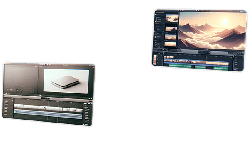Select the top mountain thumbnail in the media browser
The width and height of the screenshot is (249, 167).
(171, 19)
